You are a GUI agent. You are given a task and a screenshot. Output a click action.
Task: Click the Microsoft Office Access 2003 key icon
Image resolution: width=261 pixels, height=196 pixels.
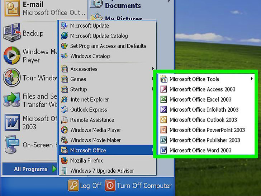coord(163,89)
